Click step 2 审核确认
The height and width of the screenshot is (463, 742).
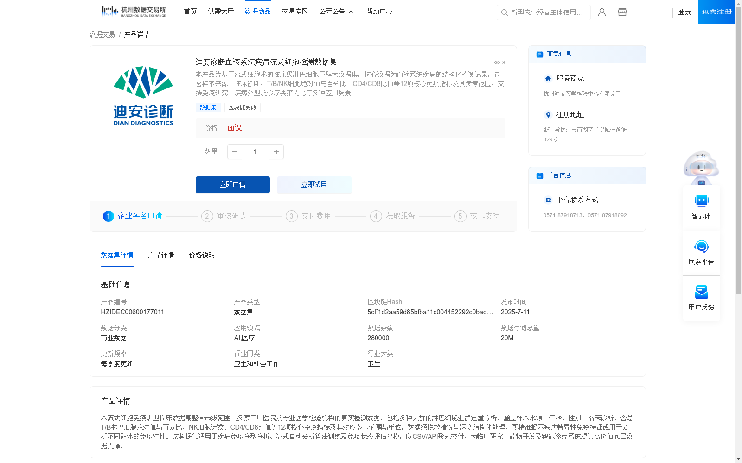[x=224, y=216]
